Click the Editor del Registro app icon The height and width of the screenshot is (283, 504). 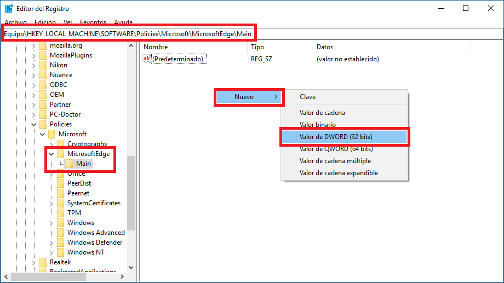click(x=9, y=8)
